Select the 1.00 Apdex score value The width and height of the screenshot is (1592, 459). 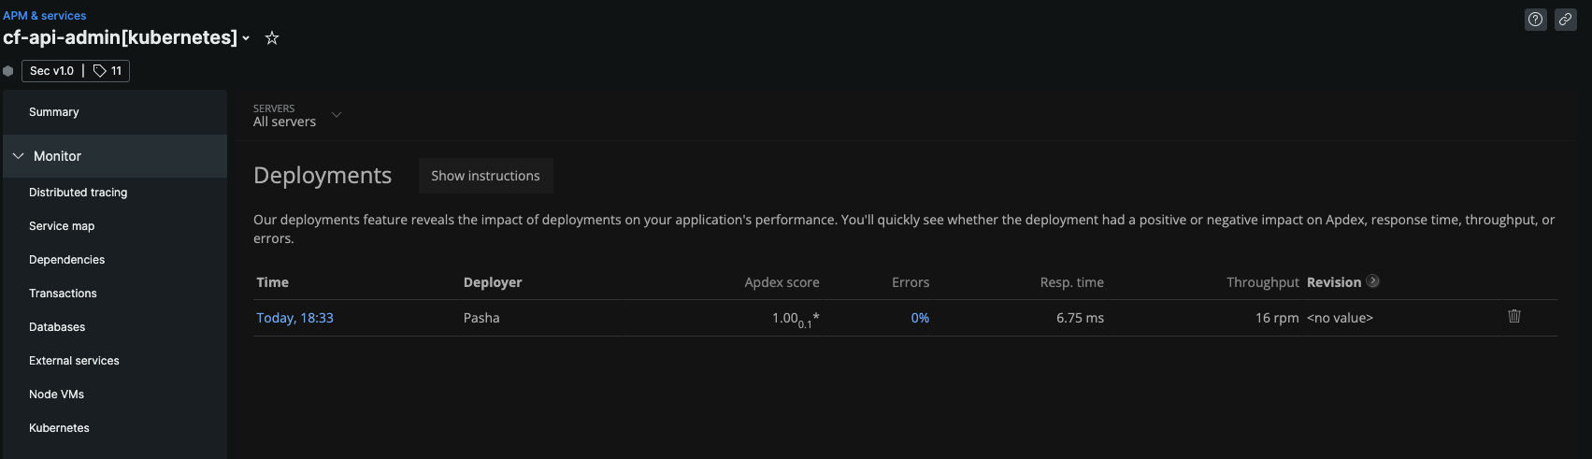coord(796,319)
